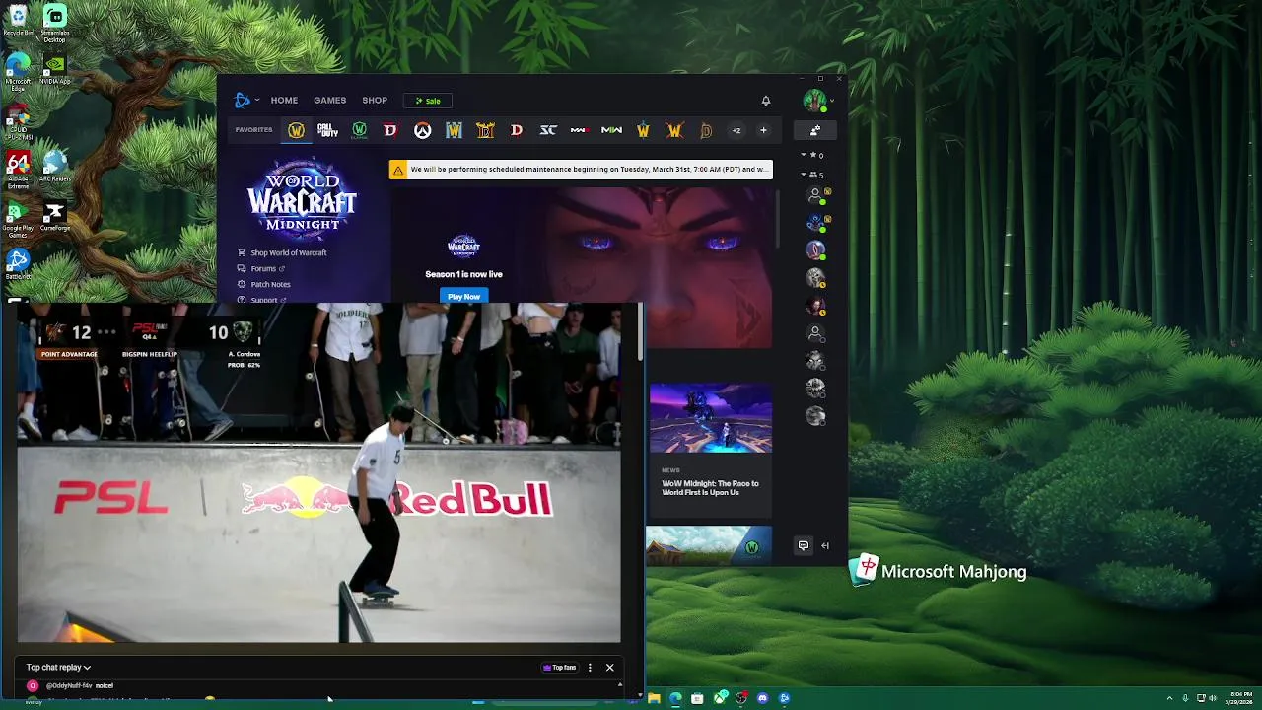Click the green Sale button
This screenshot has width=1262, height=710.
pyautogui.click(x=428, y=101)
